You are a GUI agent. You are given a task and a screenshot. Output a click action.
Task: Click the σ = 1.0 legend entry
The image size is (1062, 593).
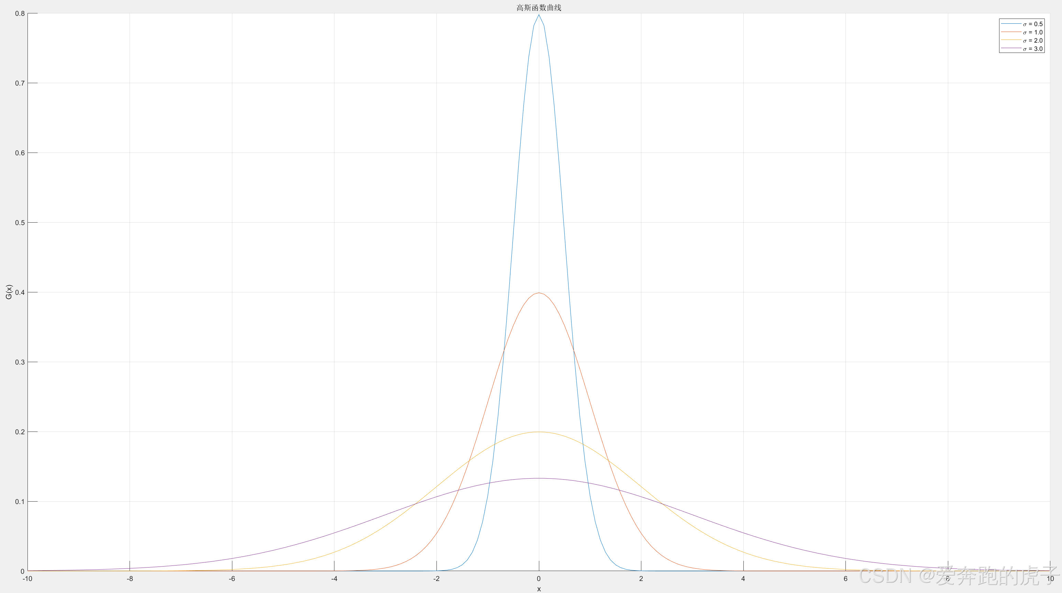1032,33
